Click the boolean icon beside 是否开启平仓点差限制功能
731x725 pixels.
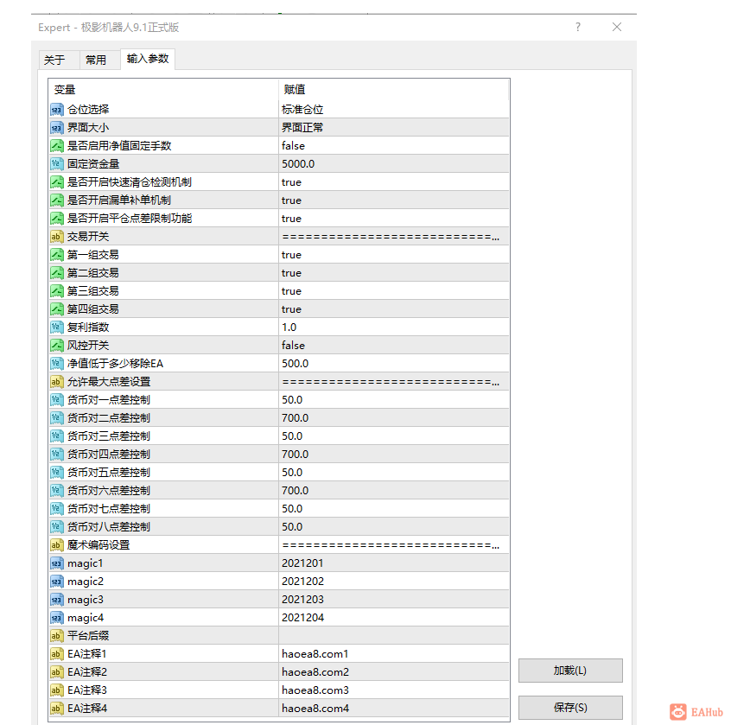coord(56,219)
